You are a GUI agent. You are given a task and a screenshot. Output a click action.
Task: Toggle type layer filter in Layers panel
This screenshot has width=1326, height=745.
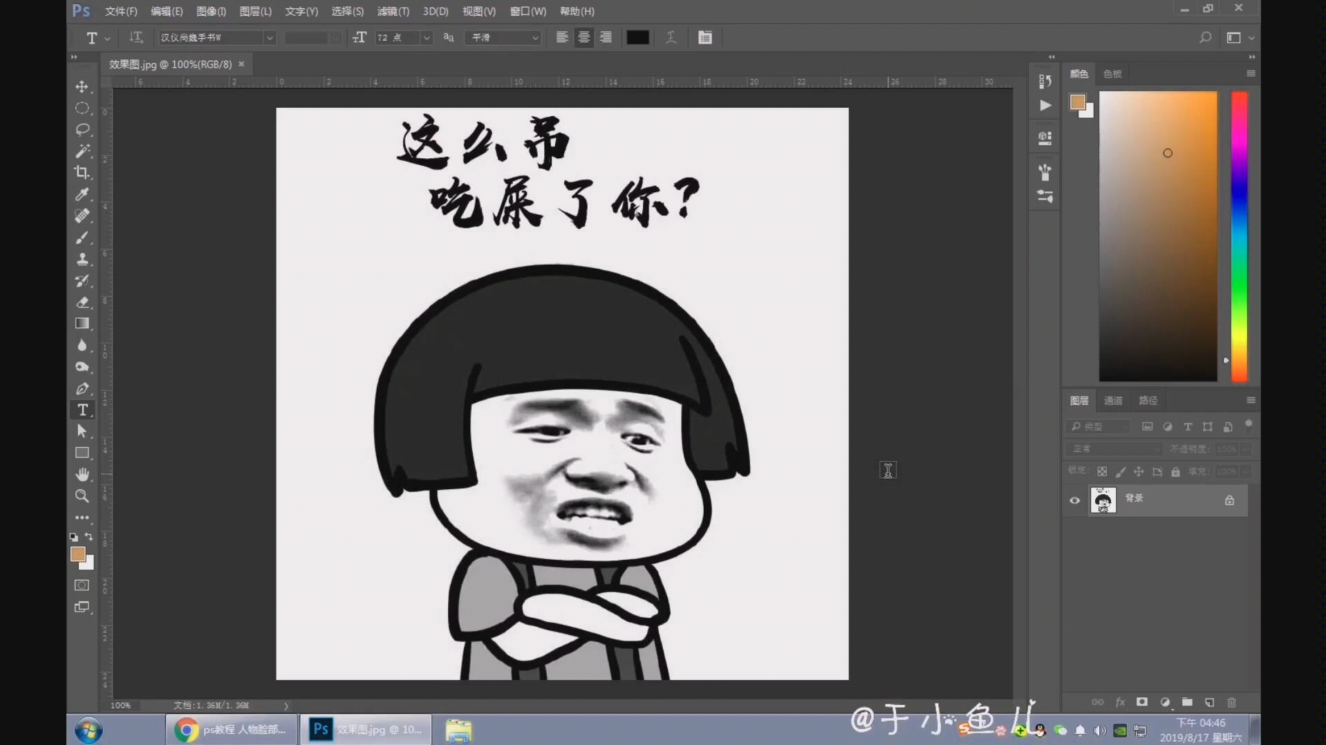1188,426
